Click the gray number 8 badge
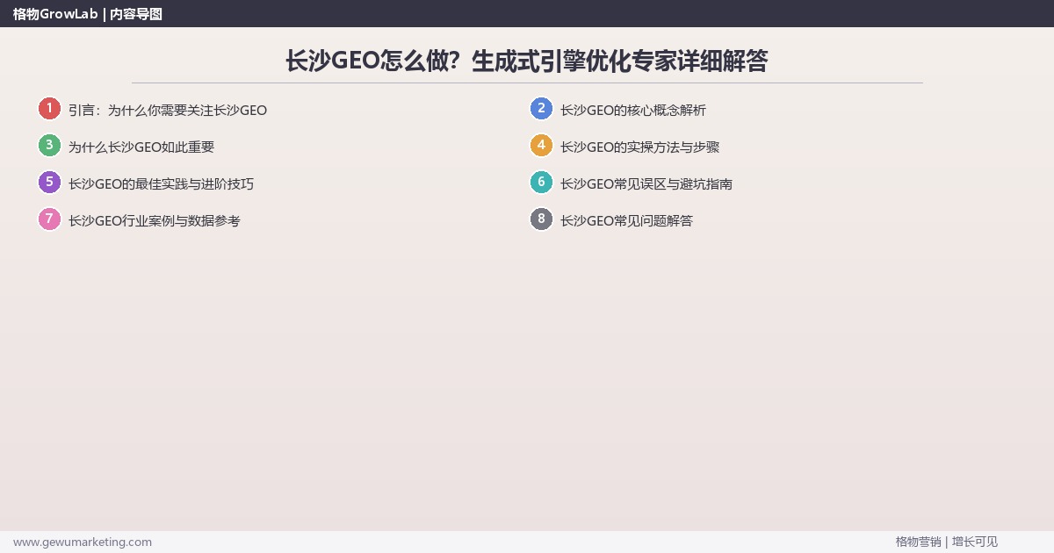 541,219
